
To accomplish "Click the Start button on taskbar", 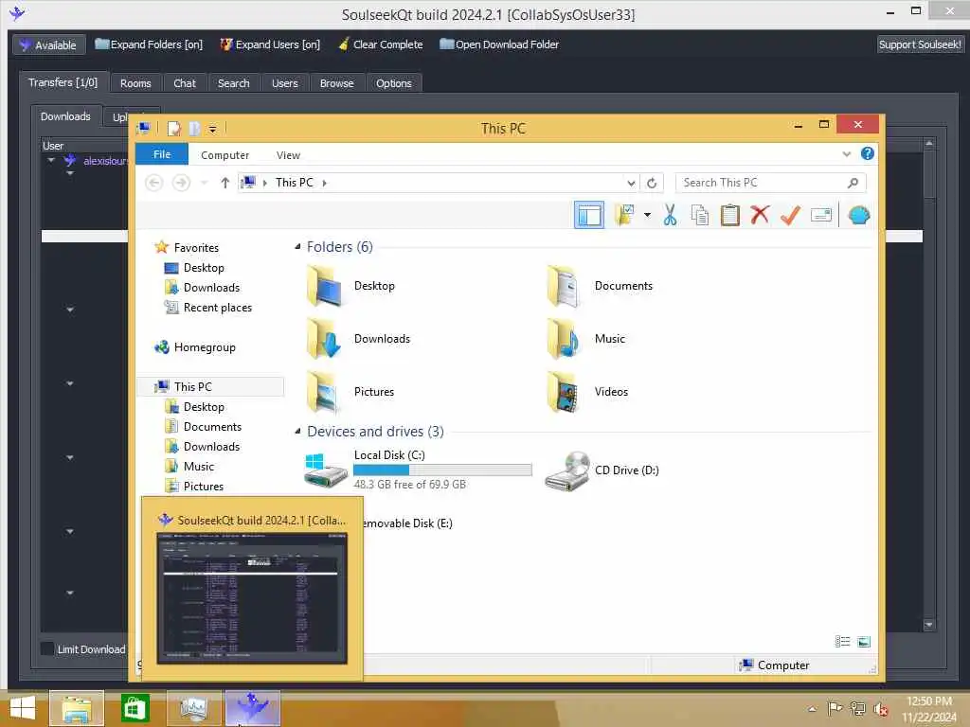I will click(23, 708).
